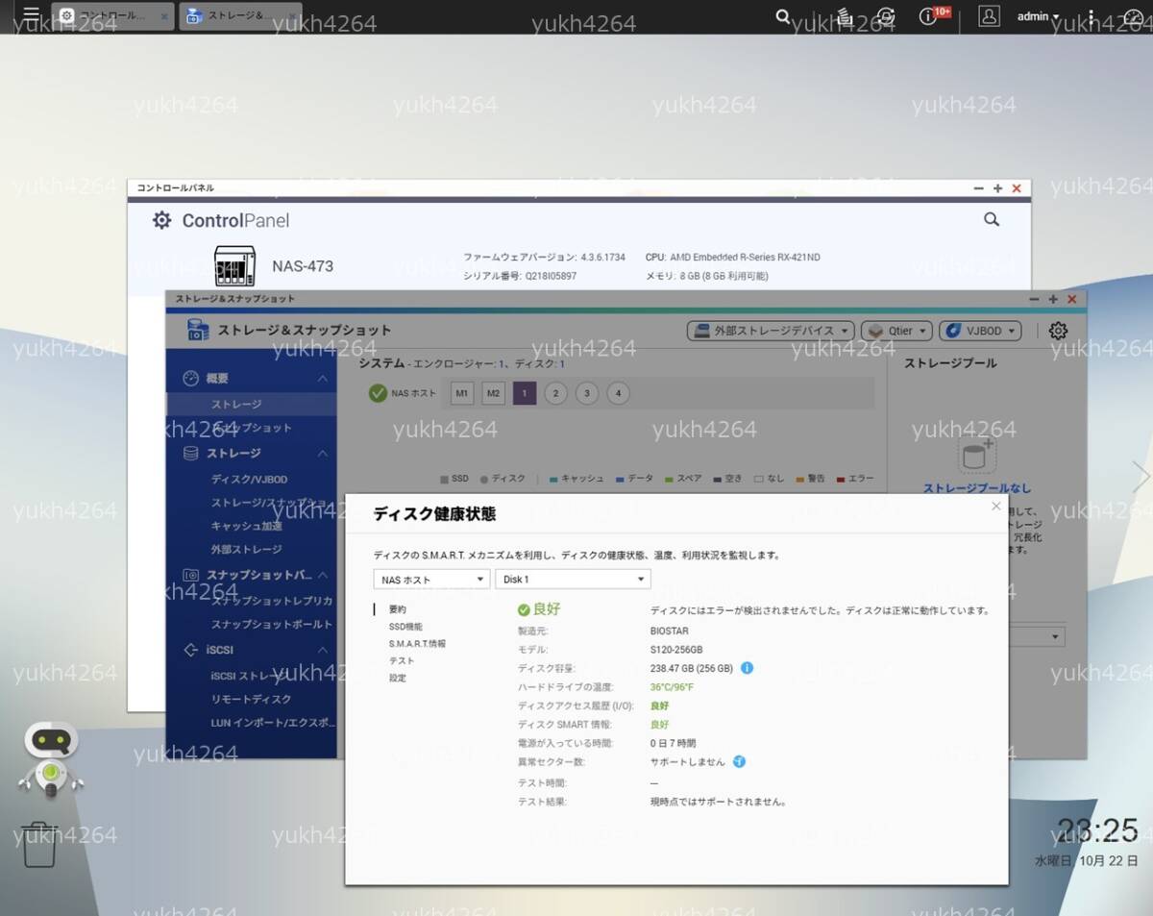The width and height of the screenshot is (1153, 916).
Task: Click the BIOSTAR manufacturer value
Action: pos(670,631)
